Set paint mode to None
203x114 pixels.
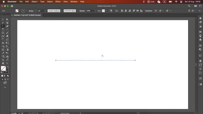(x=8, y=76)
